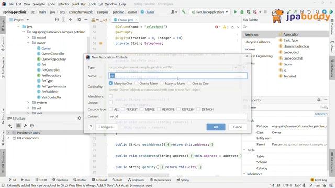The image size is (335, 188).
Task: Expand the system package folder
Action: (x=28, y=102)
